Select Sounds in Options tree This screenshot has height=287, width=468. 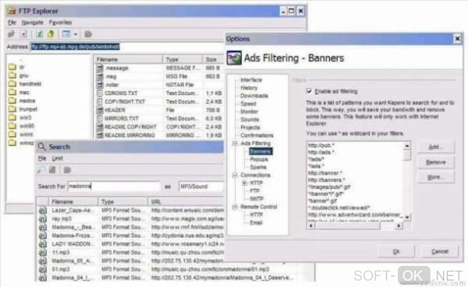250,119
